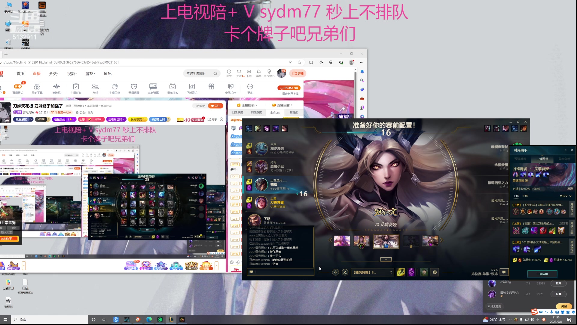
Task: Select the highlighted Irelia skin thumbnail
Action: click(x=386, y=241)
